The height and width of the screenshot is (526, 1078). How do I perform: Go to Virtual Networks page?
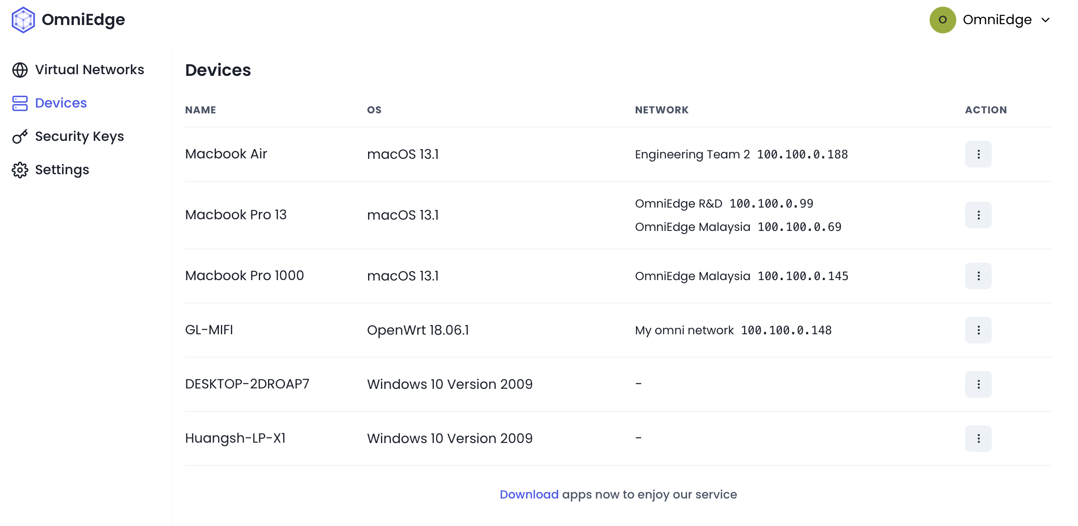point(89,70)
